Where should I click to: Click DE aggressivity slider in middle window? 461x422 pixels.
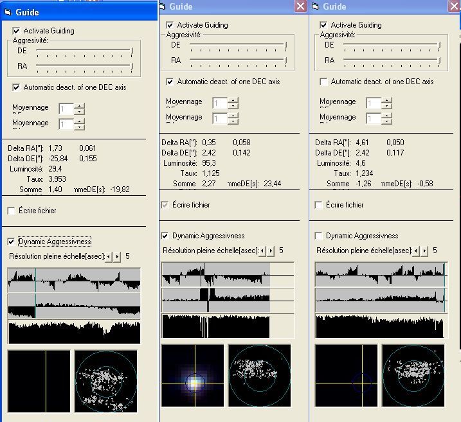(x=239, y=45)
